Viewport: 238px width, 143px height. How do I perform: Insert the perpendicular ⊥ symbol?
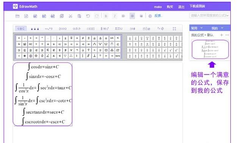pyautogui.click(x=94, y=56)
